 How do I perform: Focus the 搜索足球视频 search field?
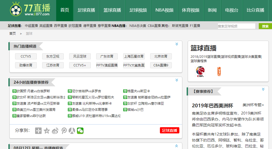[x=236, y=26]
